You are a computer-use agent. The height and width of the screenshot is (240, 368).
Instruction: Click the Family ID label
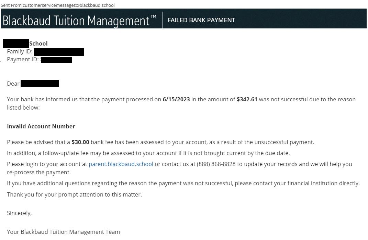[x=20, y=52]
